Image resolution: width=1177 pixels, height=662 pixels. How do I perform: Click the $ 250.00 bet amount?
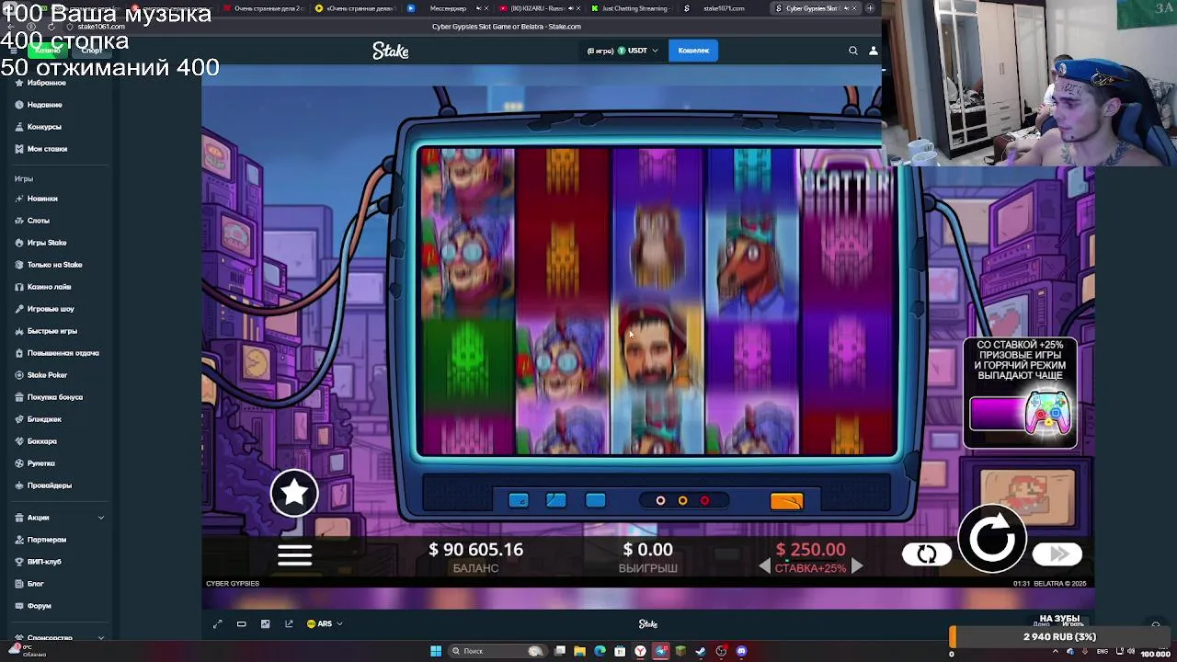pos(810,550)
